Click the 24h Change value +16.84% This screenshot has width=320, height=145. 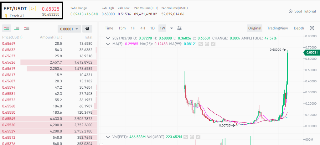[x=92, y=14]
